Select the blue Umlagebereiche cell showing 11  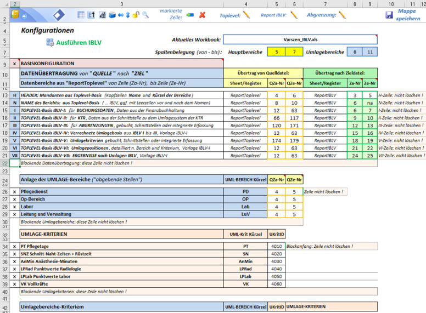pyautogui.click(x=370, y=53)
